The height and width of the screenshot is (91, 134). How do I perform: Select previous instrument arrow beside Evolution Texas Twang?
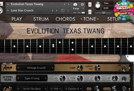tap(65, 4)
